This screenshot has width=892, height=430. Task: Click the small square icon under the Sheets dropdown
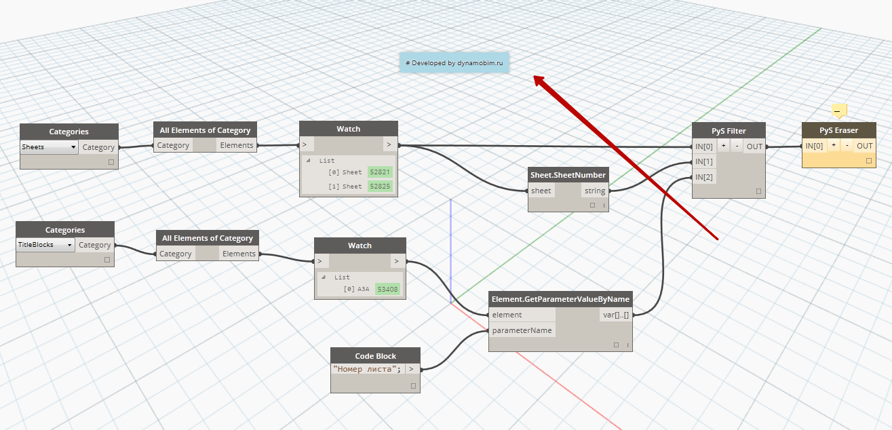(x=111, y=163)
